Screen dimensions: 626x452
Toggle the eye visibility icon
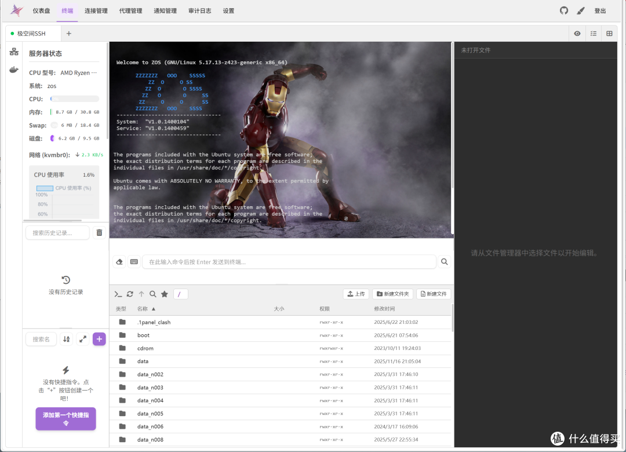click(577, 34)
